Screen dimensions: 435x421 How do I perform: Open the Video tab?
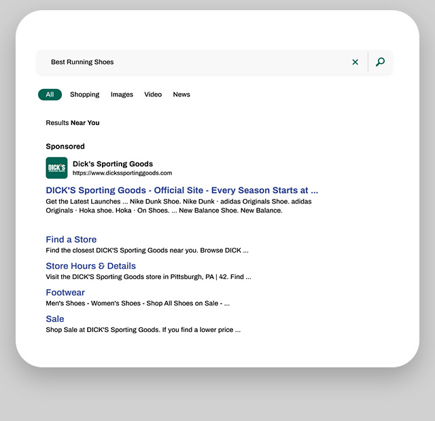153,94
